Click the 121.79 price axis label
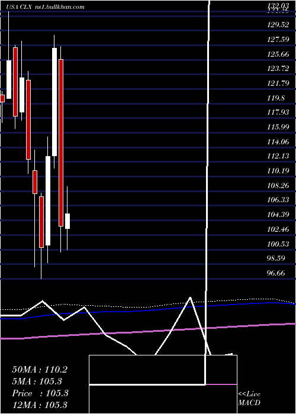The image size is (296, 414). tap(278, 83)
